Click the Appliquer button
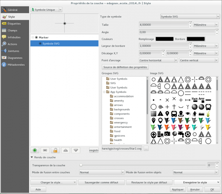 (178, 189)
